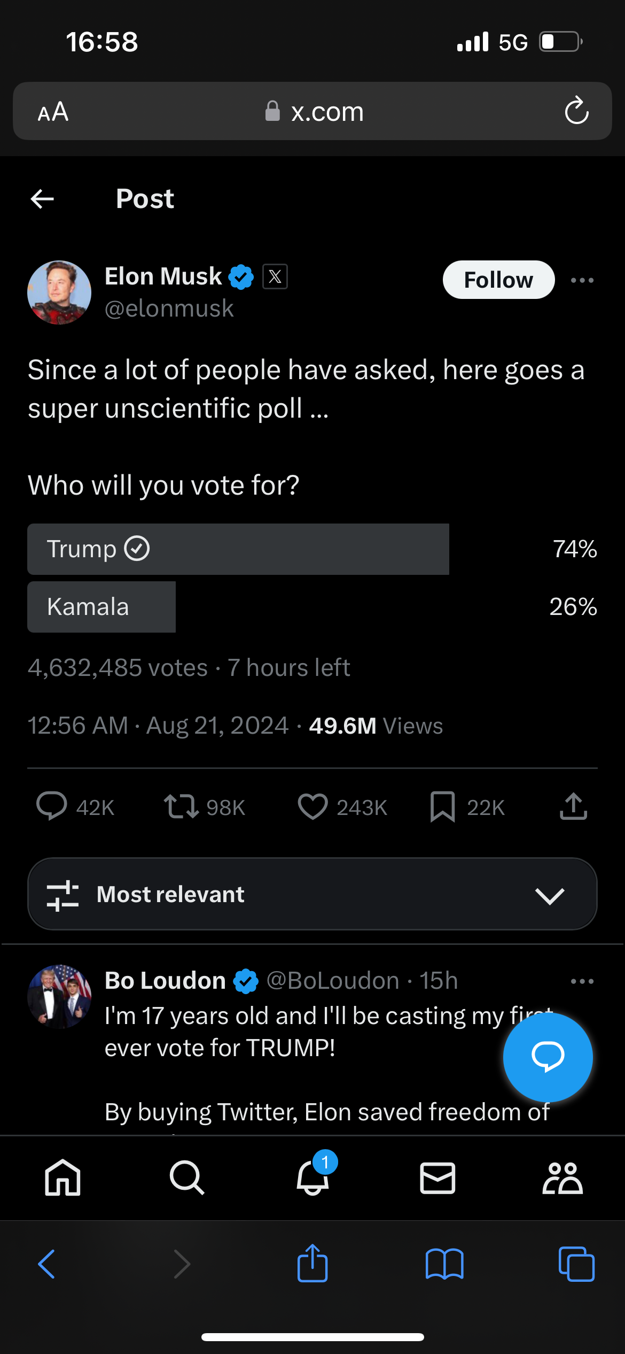Viewport: 625px width, 1354px height.
Task: Open communities people icon
Action: [x=562, y=1178]
